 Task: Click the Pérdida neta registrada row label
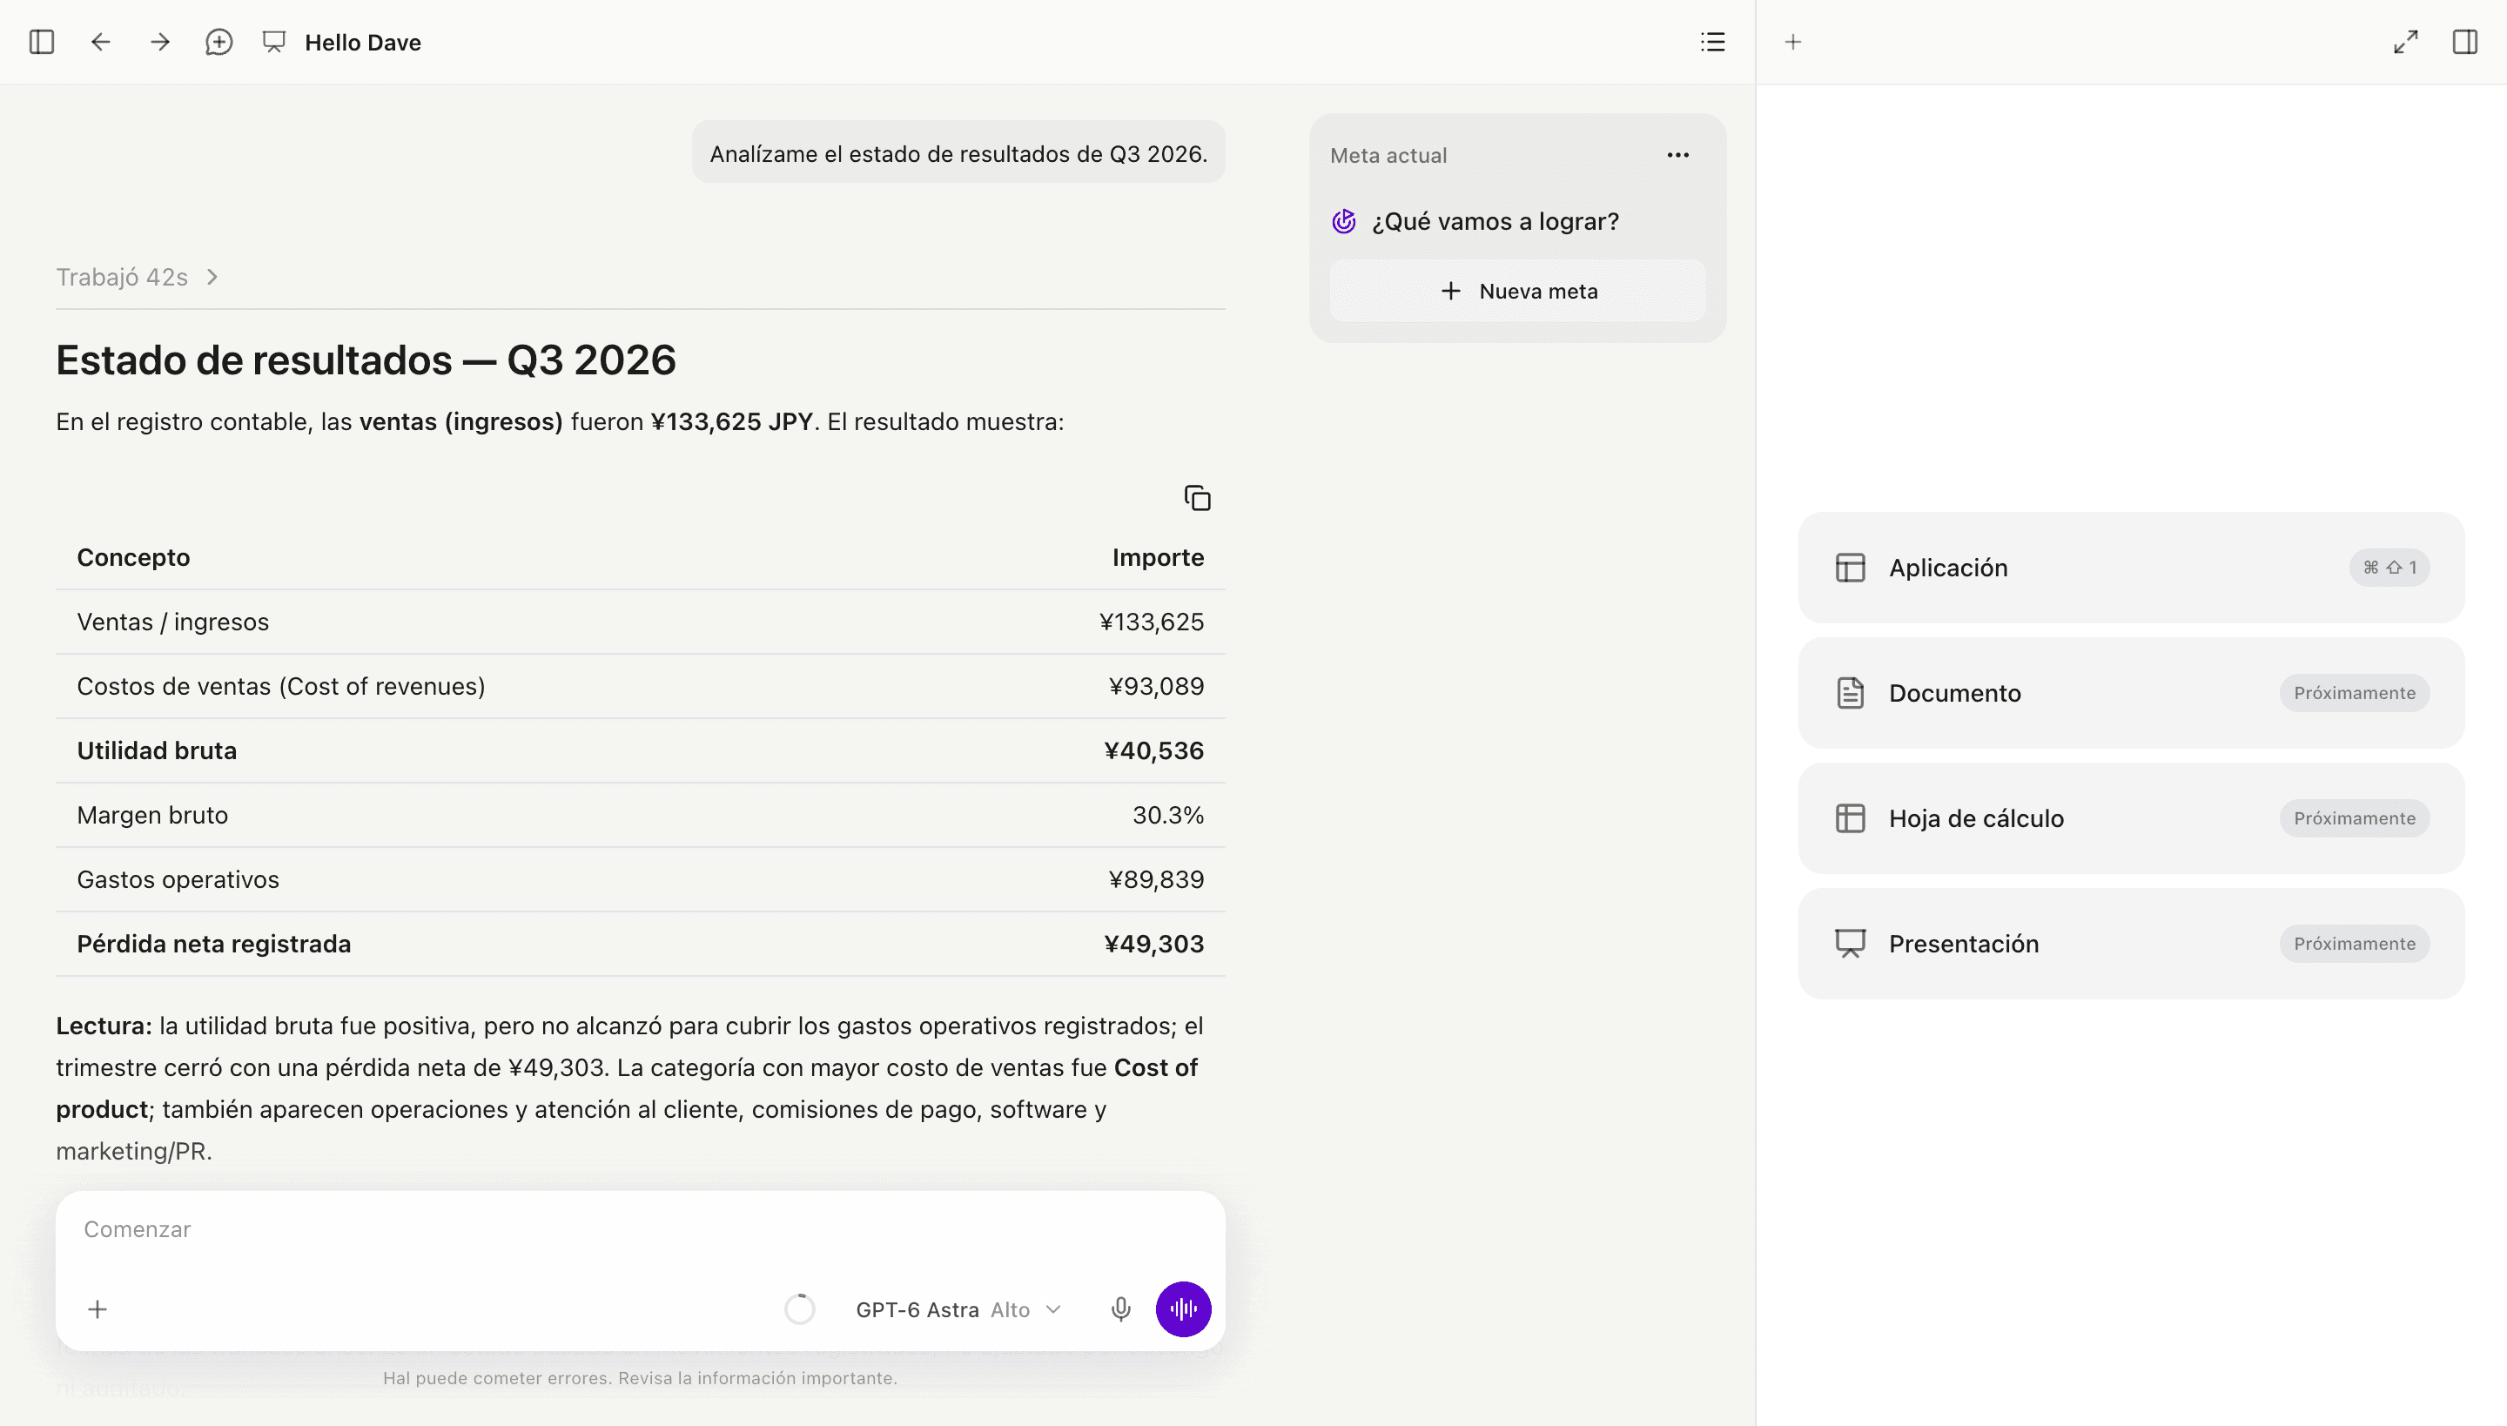click(x=213, y=944)
